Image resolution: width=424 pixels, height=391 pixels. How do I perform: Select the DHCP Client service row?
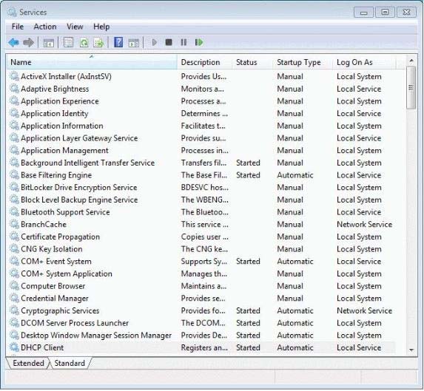point(201,347)
